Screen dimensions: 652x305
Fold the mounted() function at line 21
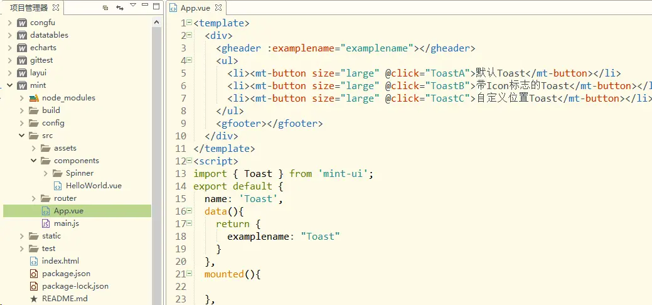pyautogui.click(x=189, y=274)
